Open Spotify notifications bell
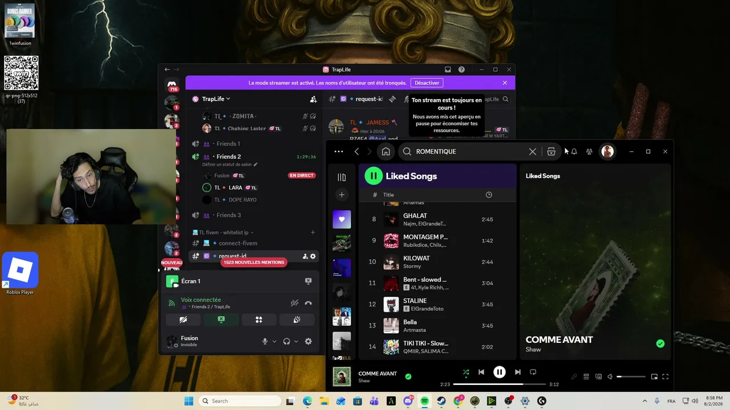The height and width of the screenshot is (410, 730). [x=574, y=151]
